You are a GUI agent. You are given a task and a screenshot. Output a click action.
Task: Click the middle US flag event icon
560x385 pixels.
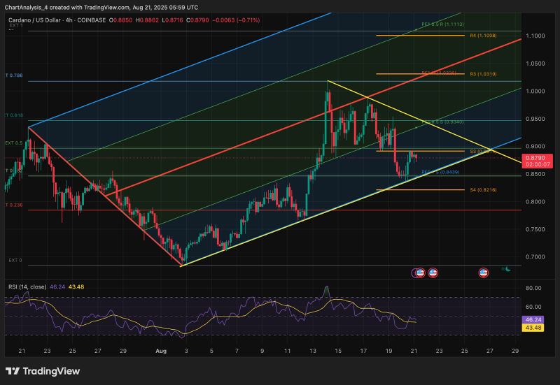(433, 273)
